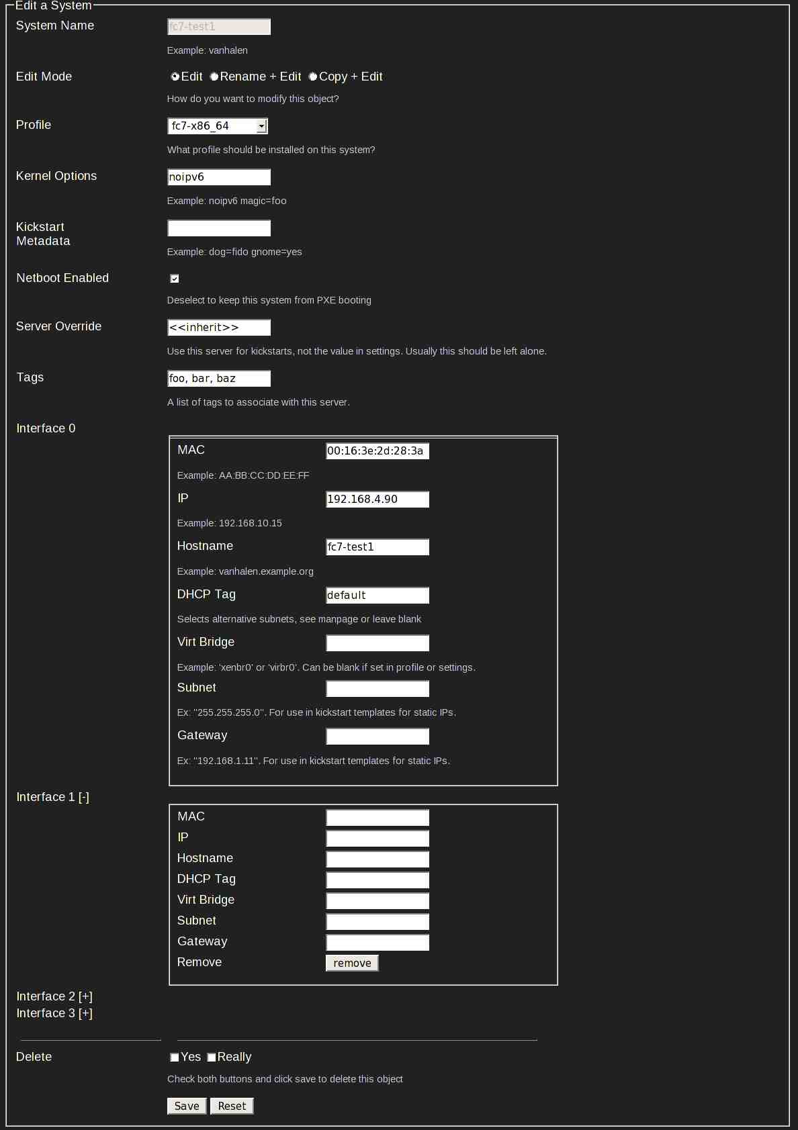Focus the Kernel Options field
This screenshot has height=1130, width=798.
point(219,177)
